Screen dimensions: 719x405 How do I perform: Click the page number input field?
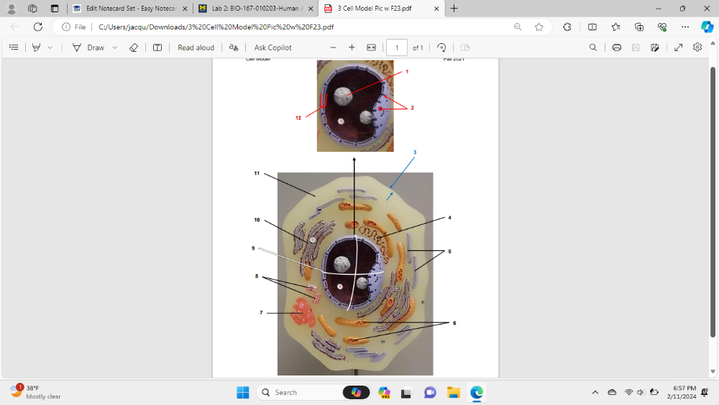pyautogui.click(x=397, y=47)
